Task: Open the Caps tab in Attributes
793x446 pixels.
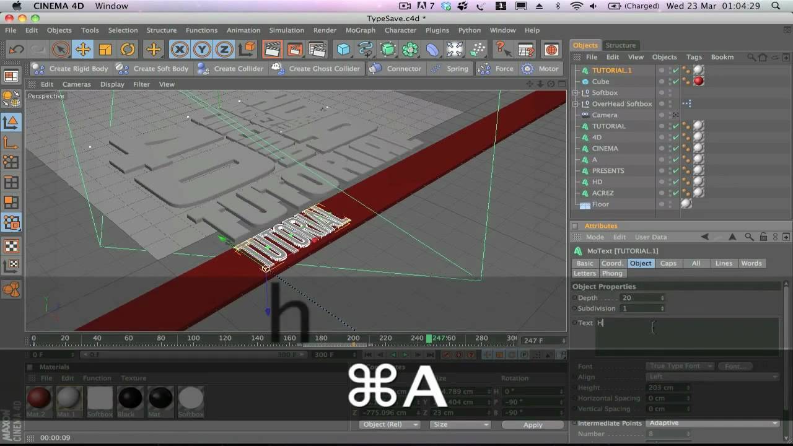Action: (x=668, y=263)
